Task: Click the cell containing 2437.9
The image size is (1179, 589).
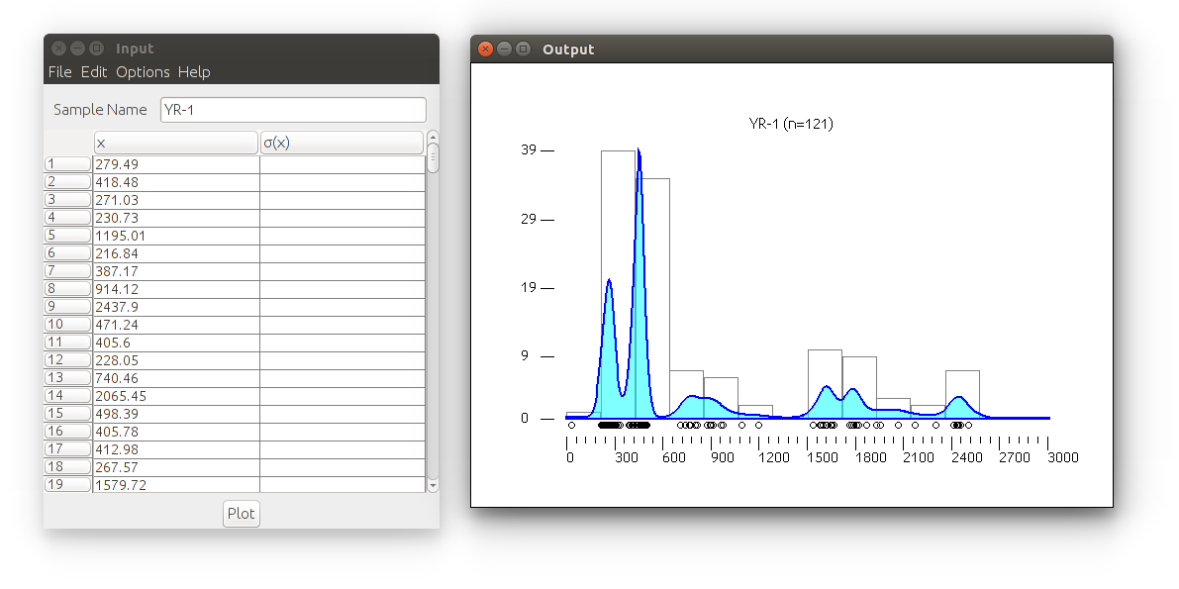Action: (175, 307)
